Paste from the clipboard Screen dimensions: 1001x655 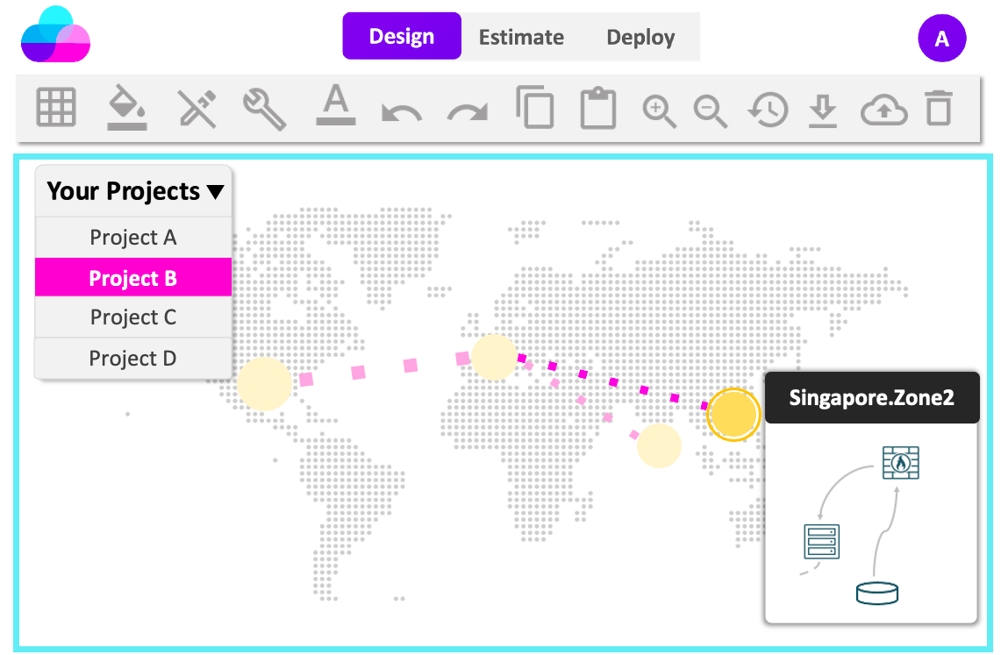597,107
